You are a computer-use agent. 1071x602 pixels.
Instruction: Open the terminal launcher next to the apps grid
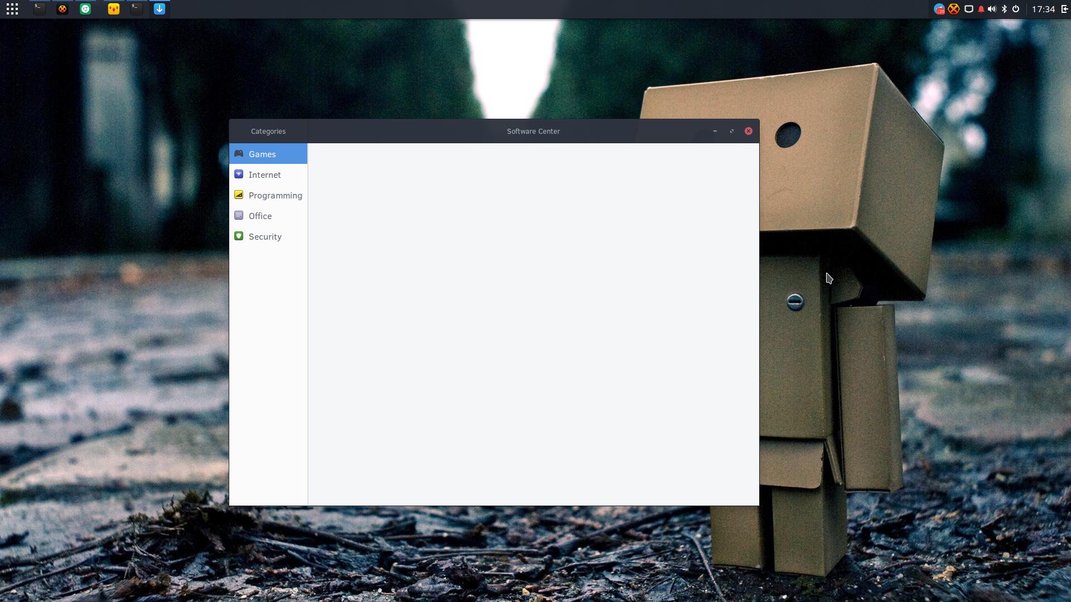[x=39, y=9]
